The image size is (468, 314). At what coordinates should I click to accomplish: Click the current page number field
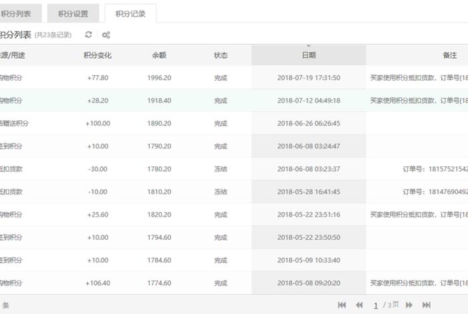coord(376,305)
